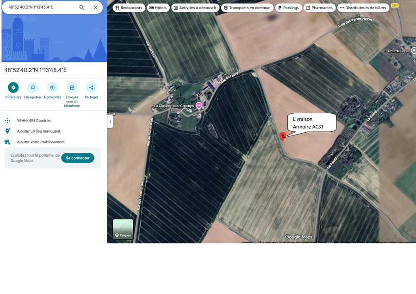Select the Hôtels filter chip
The image size is (416, 294).
[x=158, y=8]
